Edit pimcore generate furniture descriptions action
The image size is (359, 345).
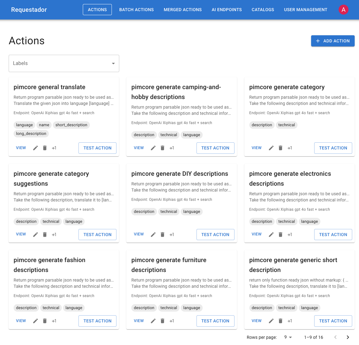coord(153,321)
